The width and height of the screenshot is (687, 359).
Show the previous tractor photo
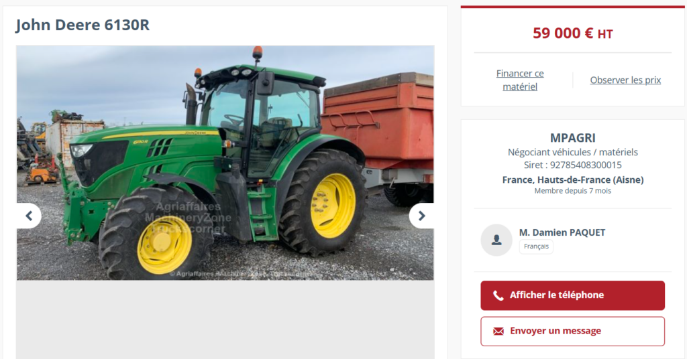29,216
